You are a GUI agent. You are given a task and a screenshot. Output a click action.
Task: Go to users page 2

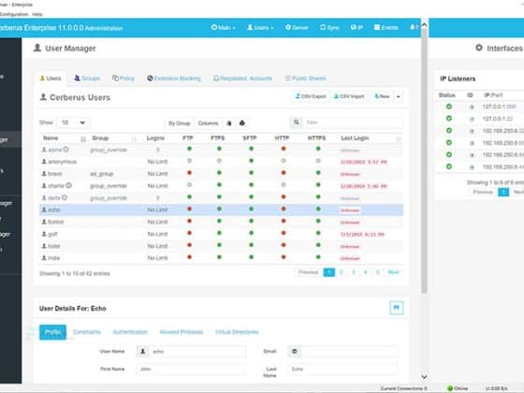pyautogui.click(x=342, y=272)
